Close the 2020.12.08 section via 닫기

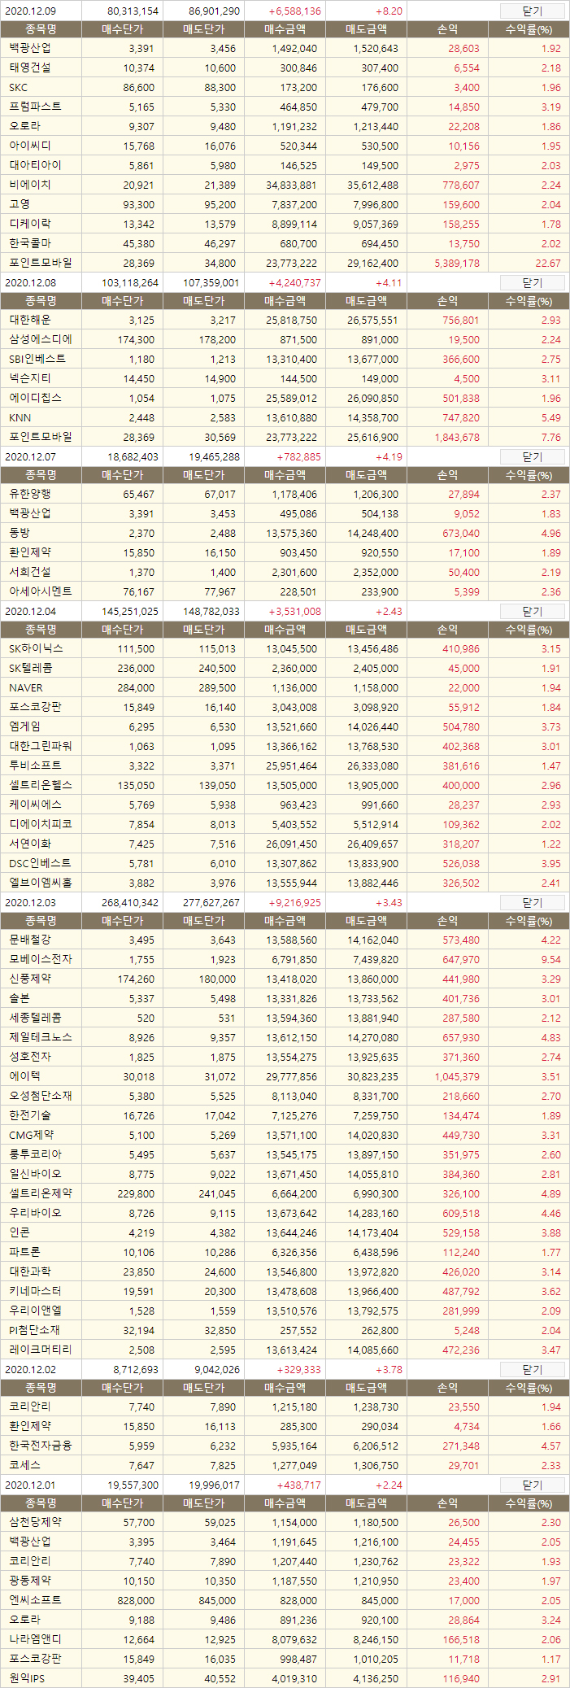pos(532,283)
